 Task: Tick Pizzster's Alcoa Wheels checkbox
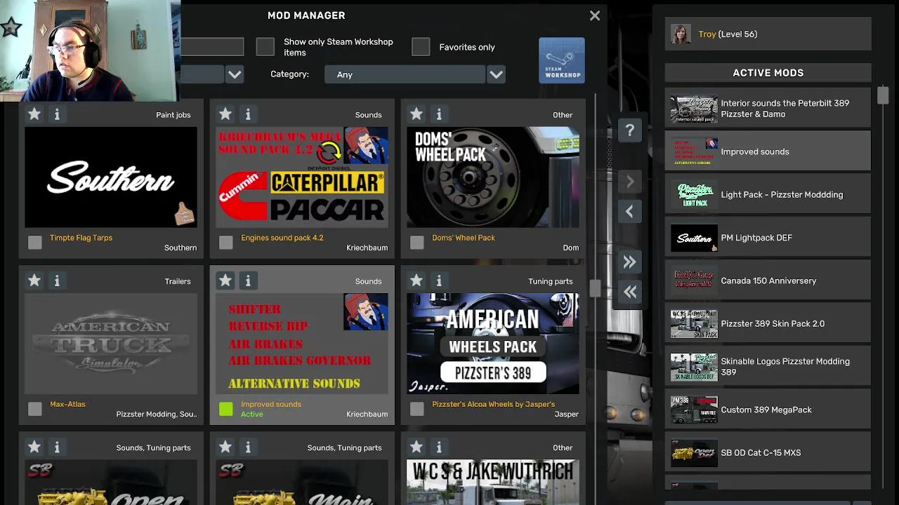pos(416,408)
